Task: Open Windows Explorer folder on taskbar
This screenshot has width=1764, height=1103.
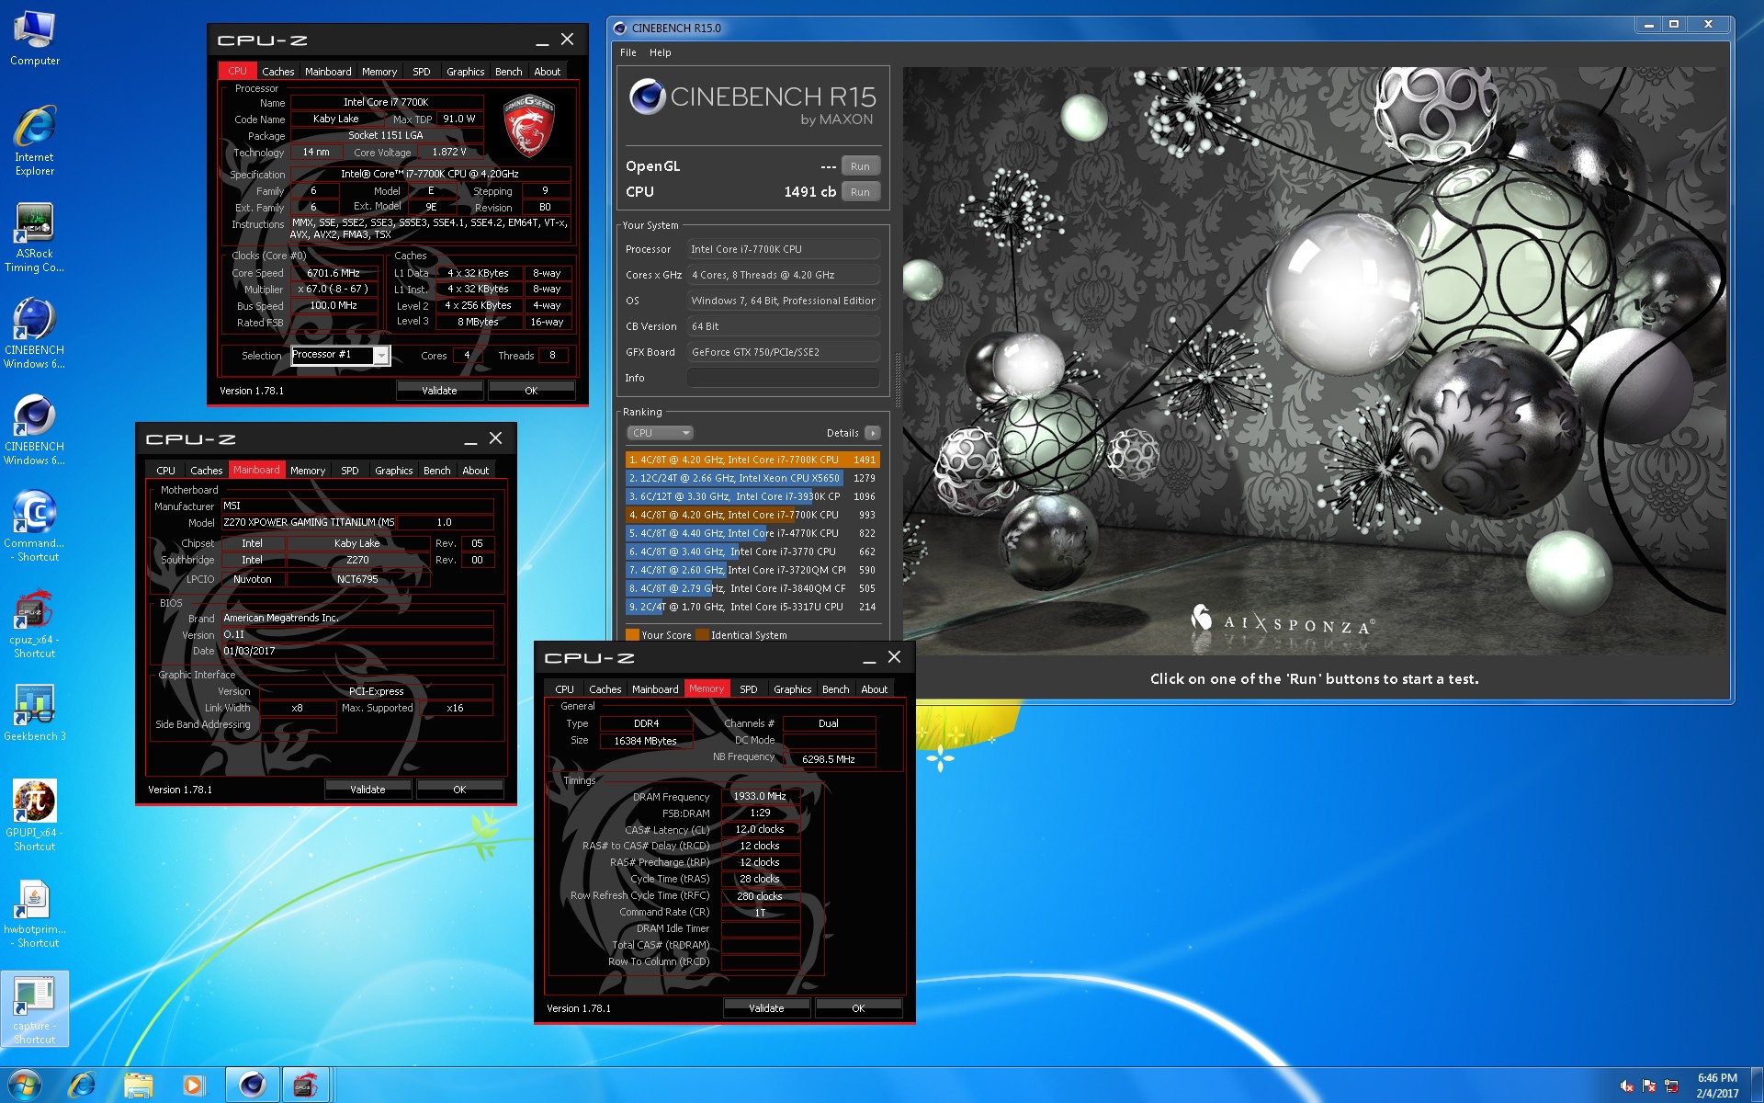Action: [138, 1086]
